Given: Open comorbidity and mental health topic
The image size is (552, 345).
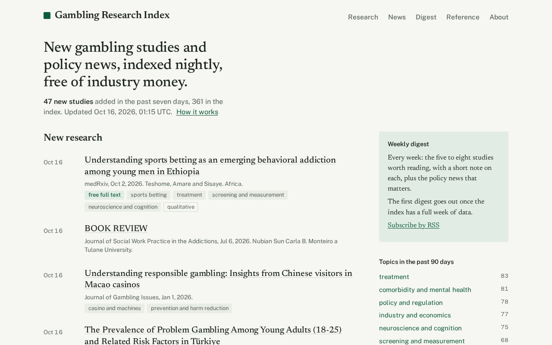Looking at the screenshot, I should (x=425, y=290).
